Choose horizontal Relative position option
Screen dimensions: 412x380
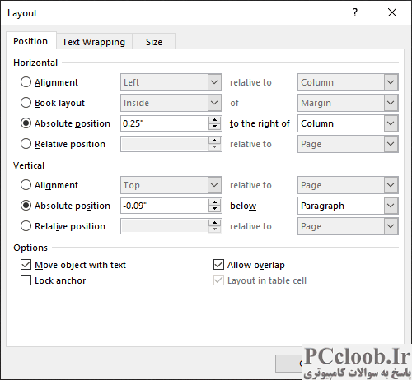pyautogui.click(x=26, y=144)
